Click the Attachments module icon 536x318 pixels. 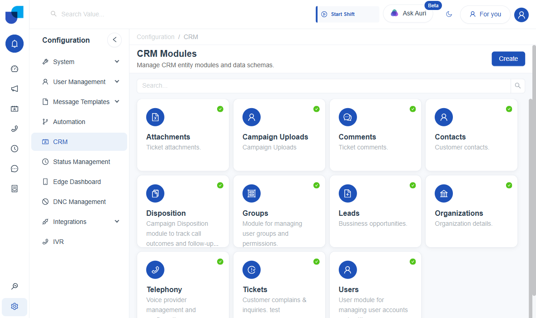(x=155, y=117)
